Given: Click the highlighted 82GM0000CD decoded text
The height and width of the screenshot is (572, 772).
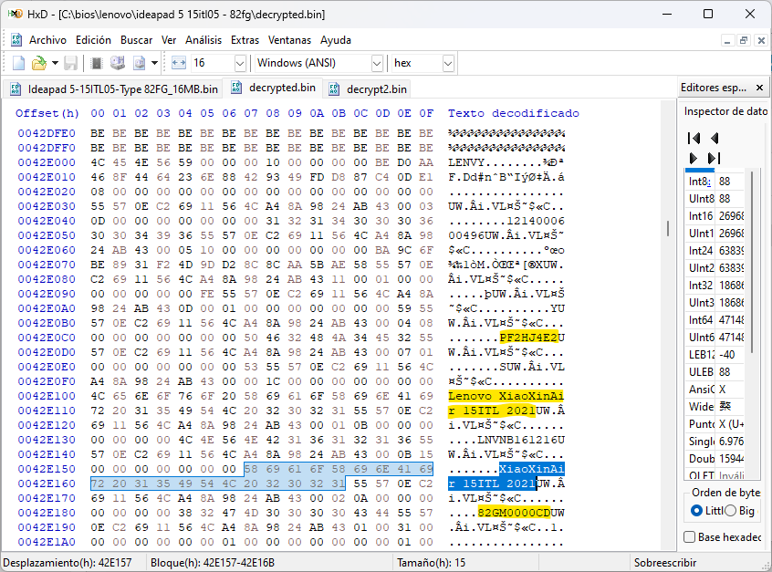Looking at the screenshot, I should (x=514, y=513).
